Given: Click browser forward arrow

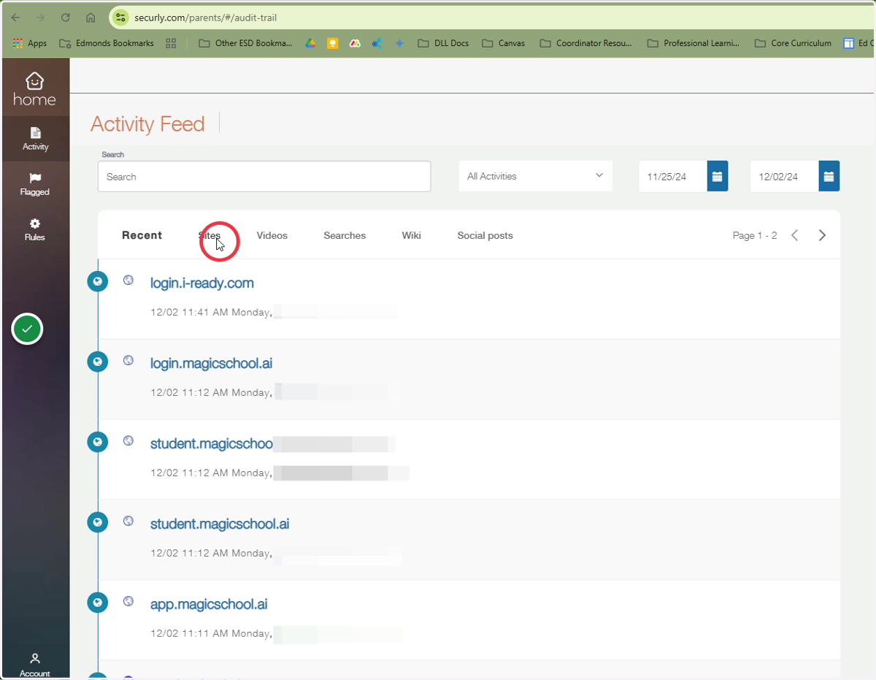Looking at the screenshot, I should click(x=41, y=18).
